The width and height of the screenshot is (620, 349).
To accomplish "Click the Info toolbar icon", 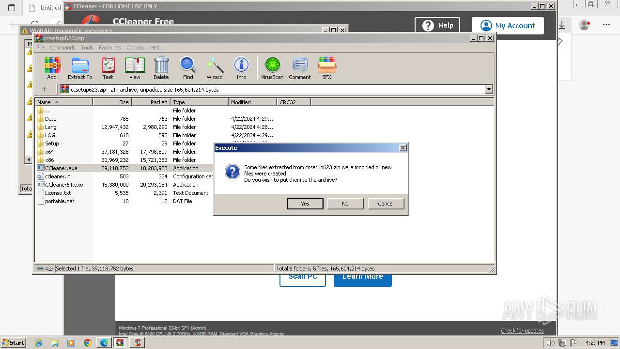I will click(x=241, y=68).
